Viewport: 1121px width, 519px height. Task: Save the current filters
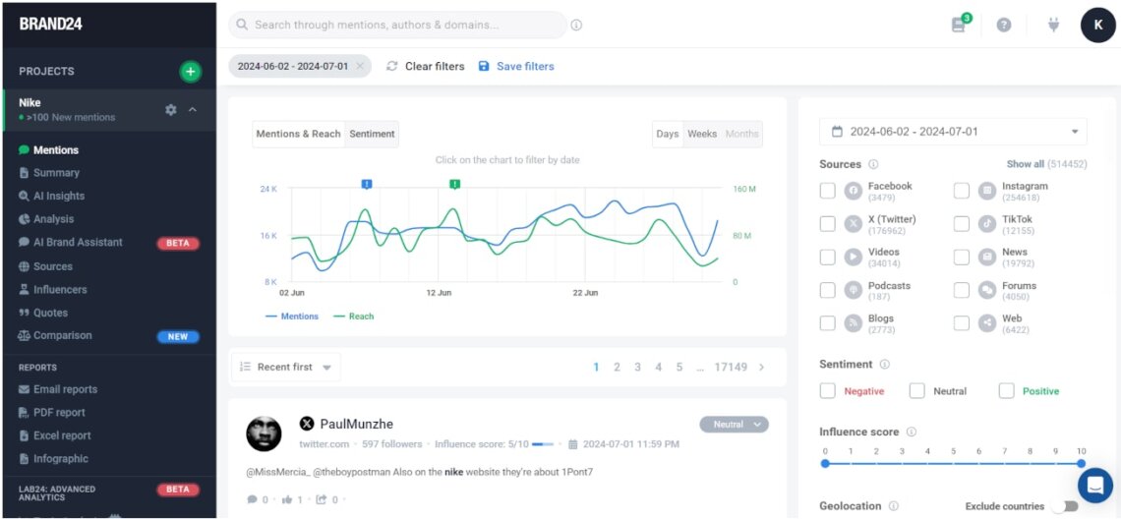coord(516,67)
